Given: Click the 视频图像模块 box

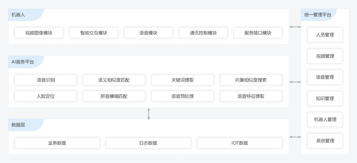Looking at the screenshot, I should pos(39,33).
